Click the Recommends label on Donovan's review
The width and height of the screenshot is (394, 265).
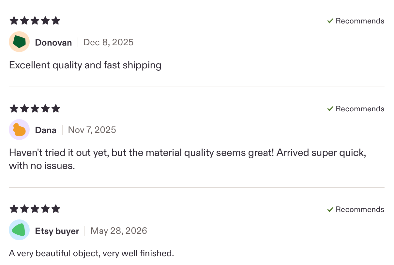tap(360, 21)
